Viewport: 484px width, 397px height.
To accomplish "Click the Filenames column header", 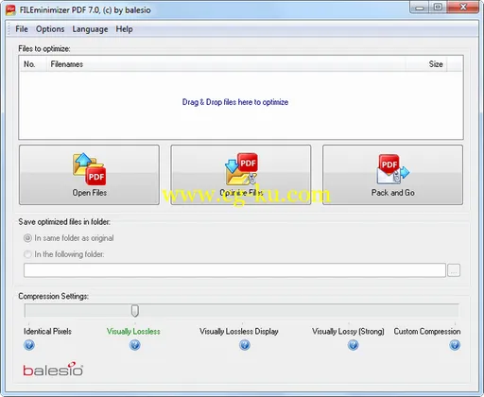I will click(x=226, y=64).
